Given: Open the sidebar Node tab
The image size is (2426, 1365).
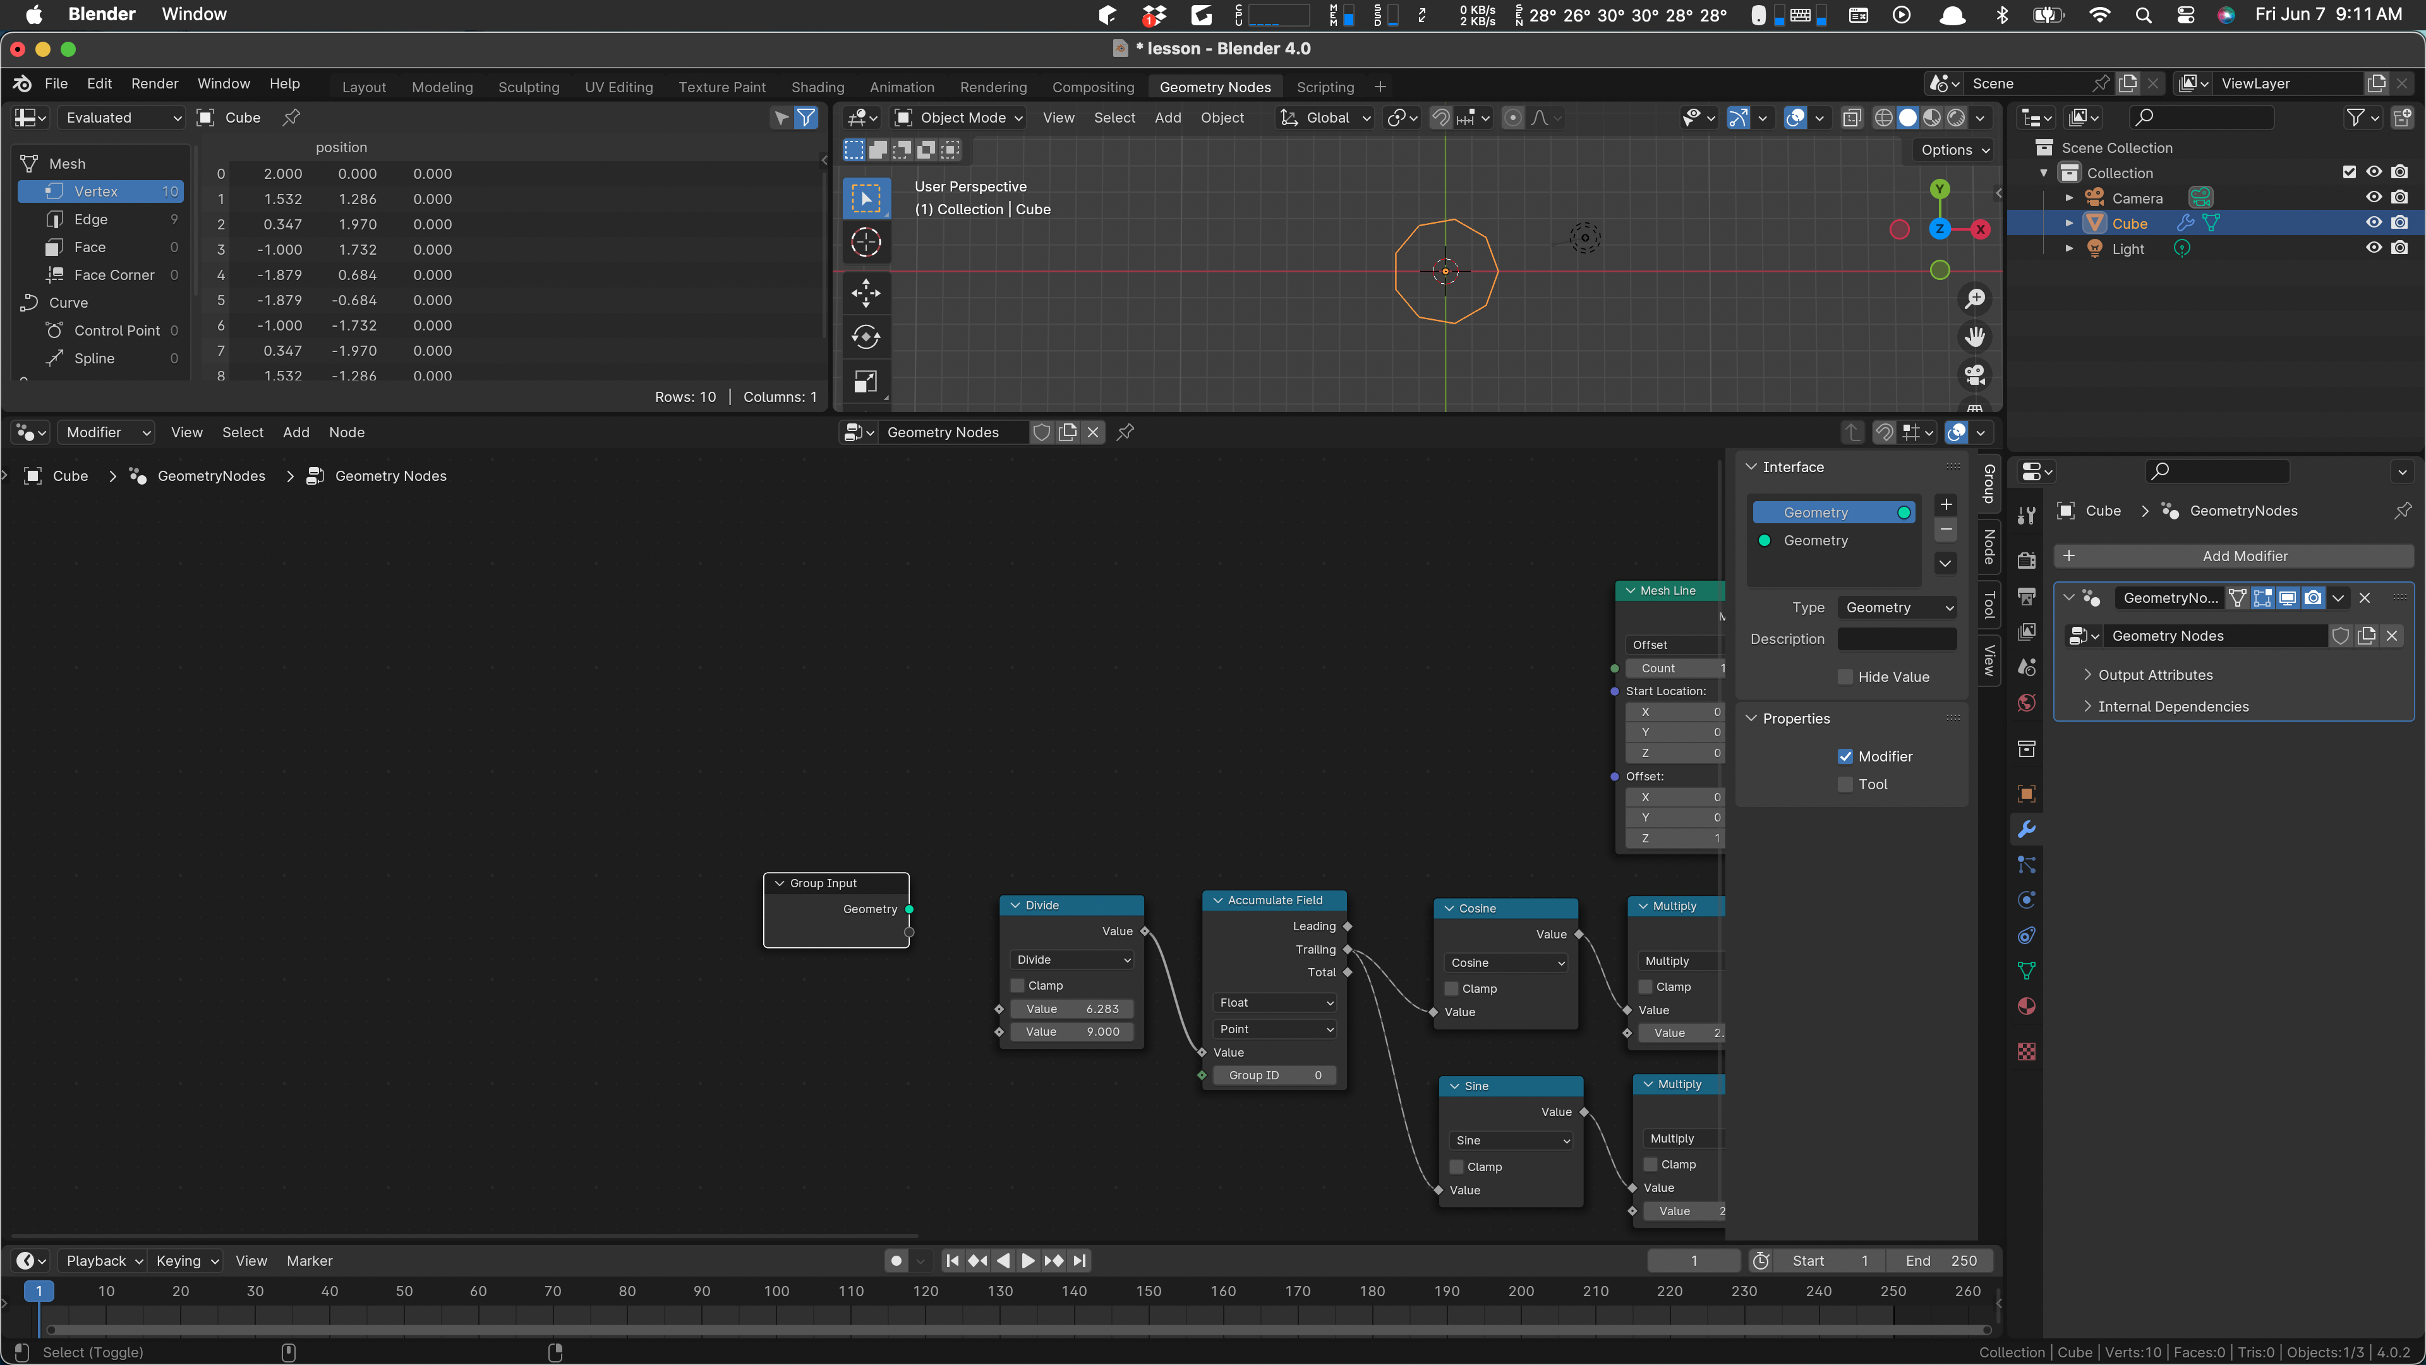Looking at the screenshot, I should coord(1989,547).
